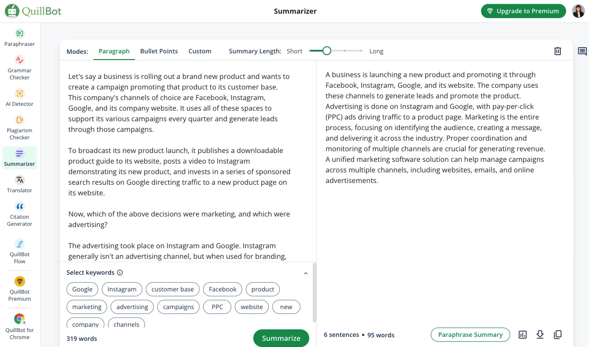Image resolution: width=589 pixels, height=347 pixels.
Task: Copy the summary to clipboard
Action: click(558, 335)
